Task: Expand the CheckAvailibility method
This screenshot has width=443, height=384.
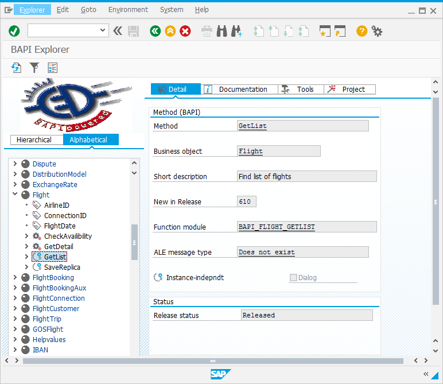Action: (x=26, y=236)
